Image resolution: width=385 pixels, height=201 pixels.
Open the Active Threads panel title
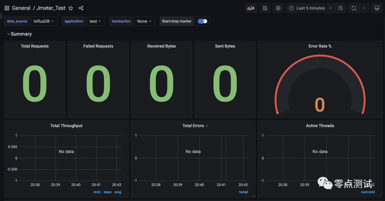coord(320,126)
